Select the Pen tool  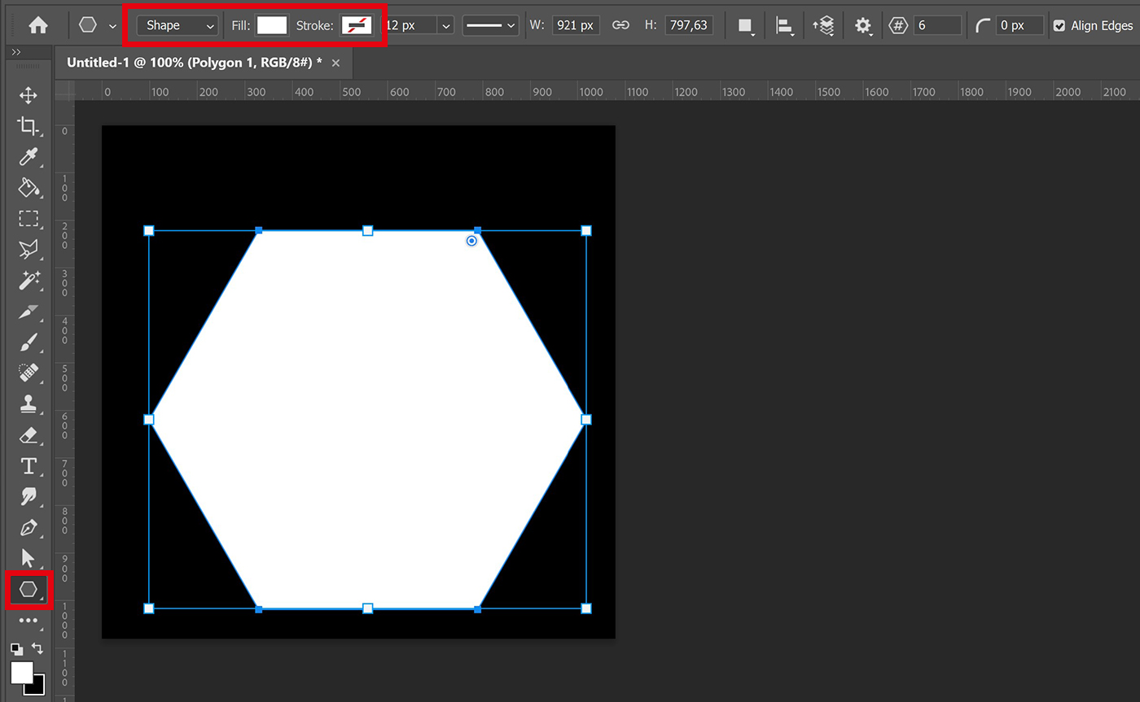point(28,528)
